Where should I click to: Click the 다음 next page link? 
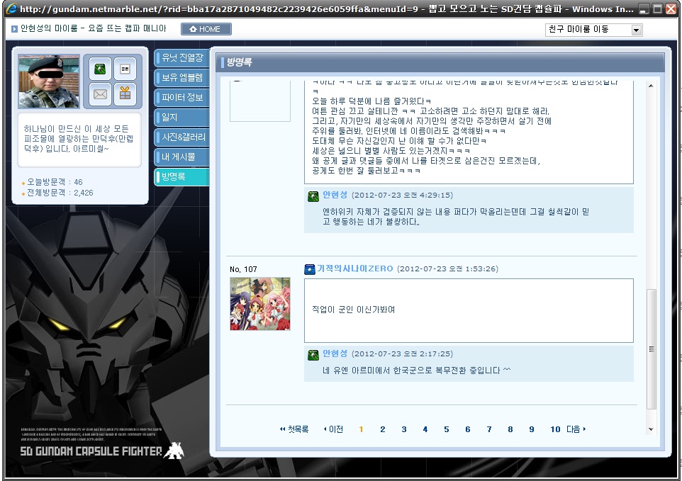[x=576, y=429]
